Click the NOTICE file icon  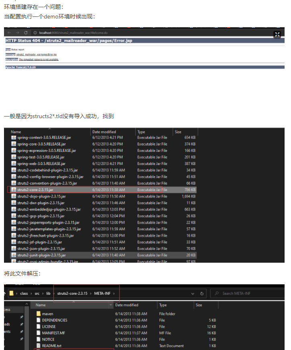tap(38, 339)
